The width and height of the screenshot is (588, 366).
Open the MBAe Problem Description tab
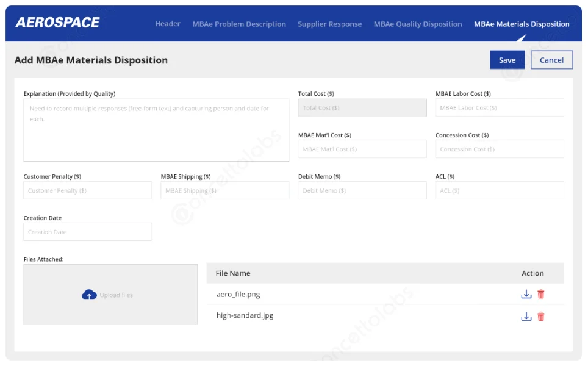click(x=238, y=24)
